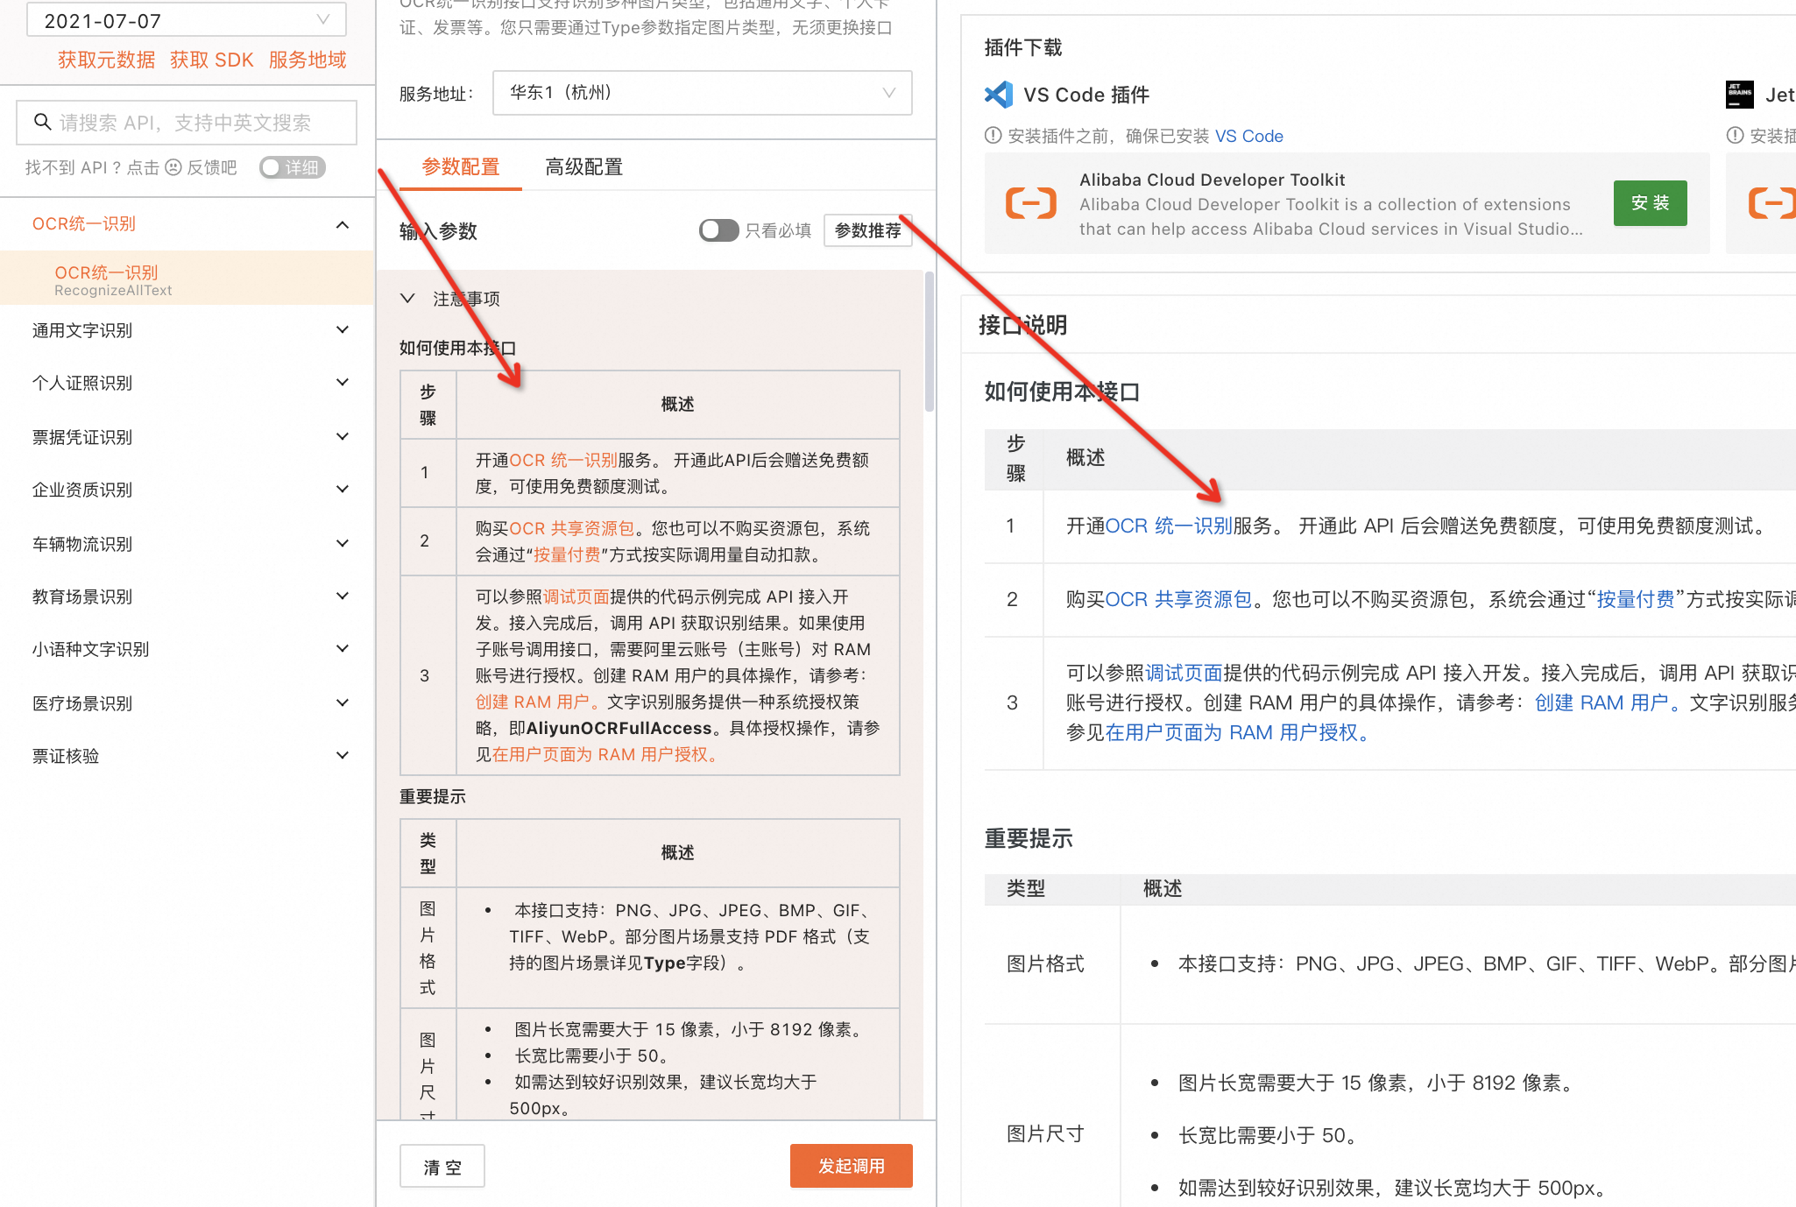Toggle the 详细 detail switch
The width and height of the screenshot is (1796, 1207).
click(x=292, y=167)
